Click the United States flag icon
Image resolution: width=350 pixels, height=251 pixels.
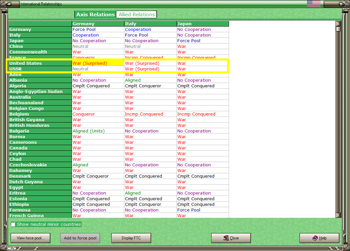[314, 4]
